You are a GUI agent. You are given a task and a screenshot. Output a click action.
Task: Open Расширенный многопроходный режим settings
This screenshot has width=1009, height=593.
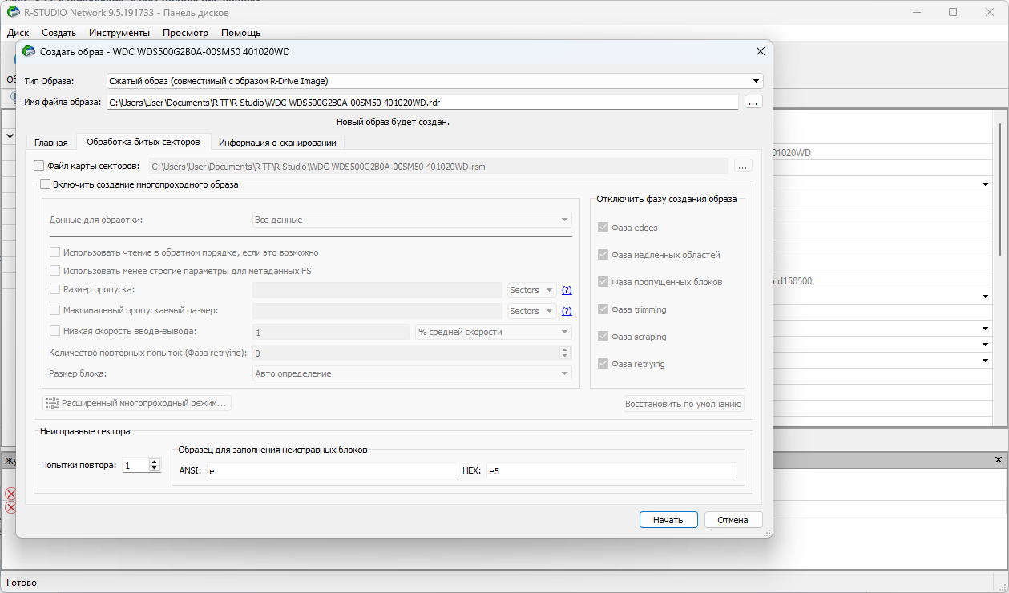point(137,403)
